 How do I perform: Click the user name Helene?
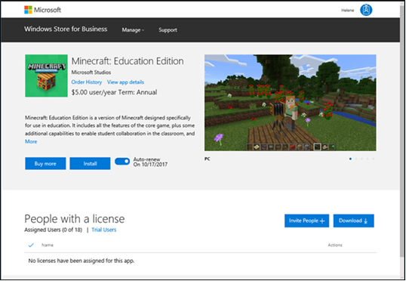click(x=347, y=11)
